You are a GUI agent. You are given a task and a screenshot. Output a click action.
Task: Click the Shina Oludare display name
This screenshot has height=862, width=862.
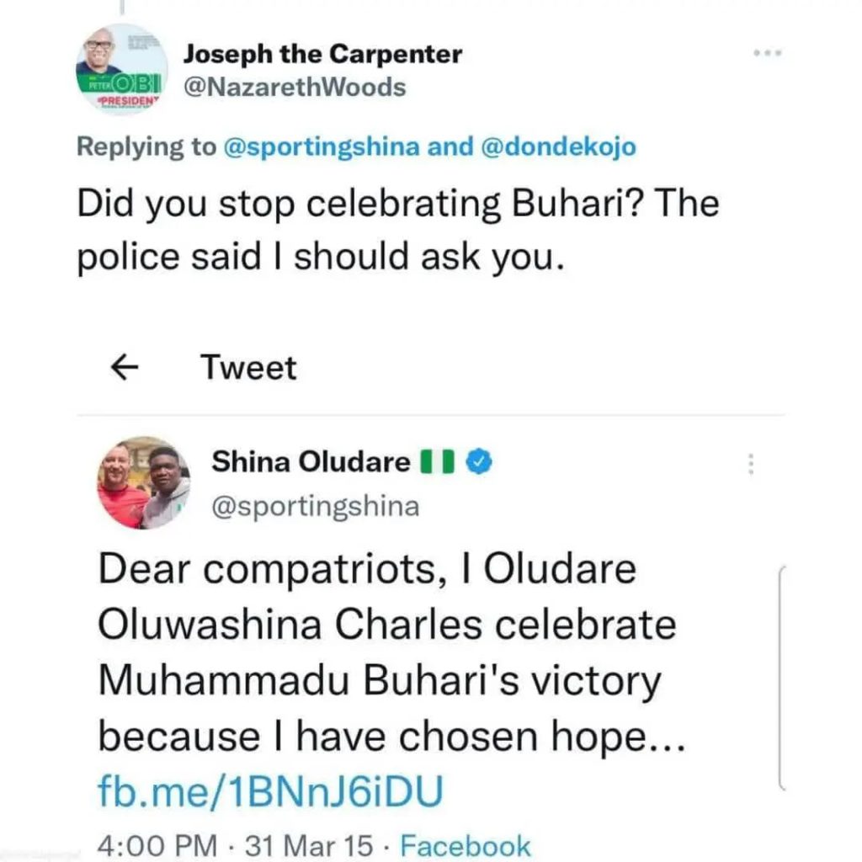310,461
